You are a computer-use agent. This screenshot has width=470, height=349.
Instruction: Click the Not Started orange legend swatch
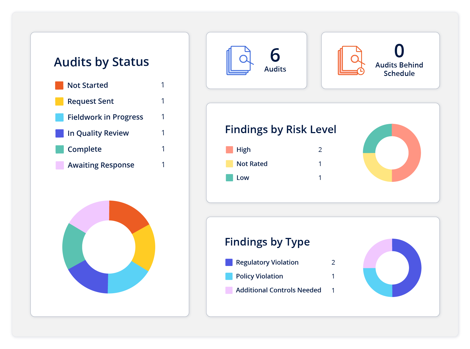(x=59, y=85)
